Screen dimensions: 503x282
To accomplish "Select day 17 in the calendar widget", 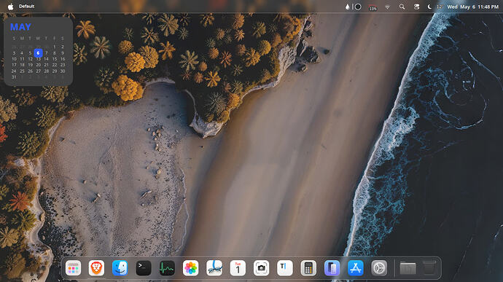I will tap(14, 65).
